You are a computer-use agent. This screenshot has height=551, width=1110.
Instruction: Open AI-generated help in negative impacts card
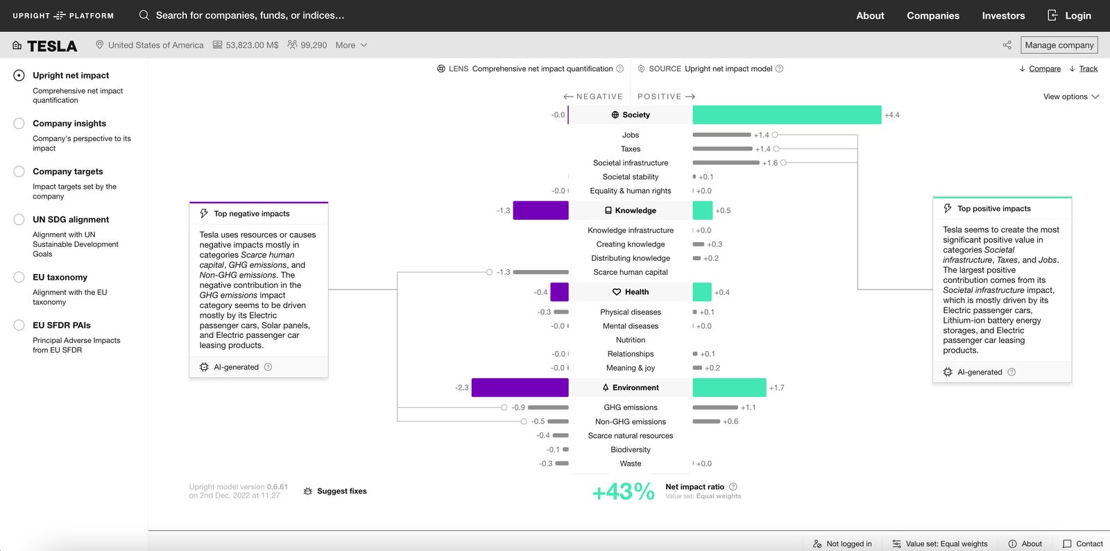268,367
